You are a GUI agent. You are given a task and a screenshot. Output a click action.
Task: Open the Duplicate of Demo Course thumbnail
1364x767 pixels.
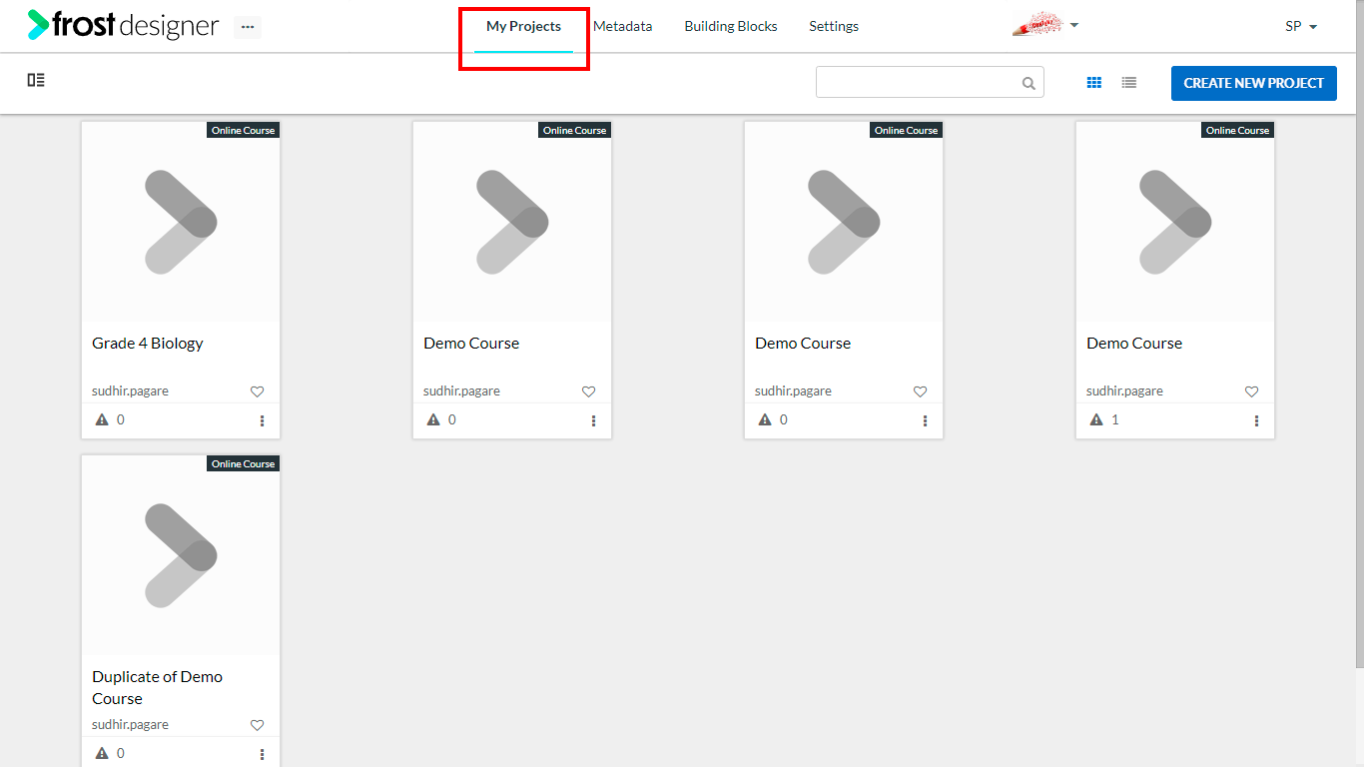click(181, 555)
